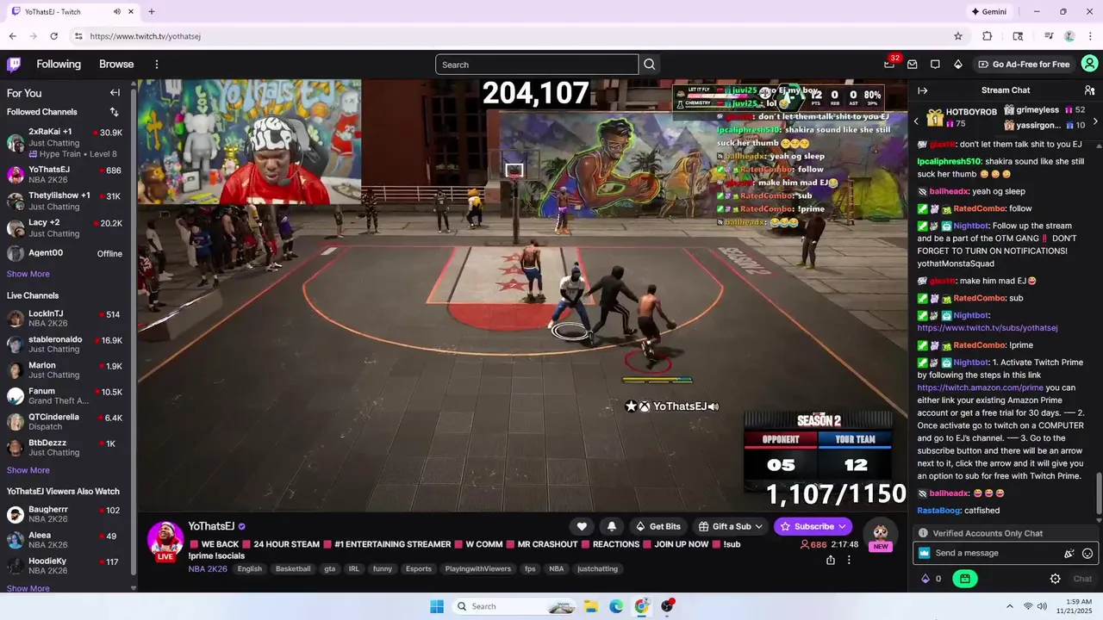The width and height of the screenshot is (1103, 620).
Task: Collapse the Stream Chat panel
Action: pyautogui.click(x=922, y=90)
